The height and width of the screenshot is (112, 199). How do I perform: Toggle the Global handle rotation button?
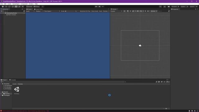(37, 7)
